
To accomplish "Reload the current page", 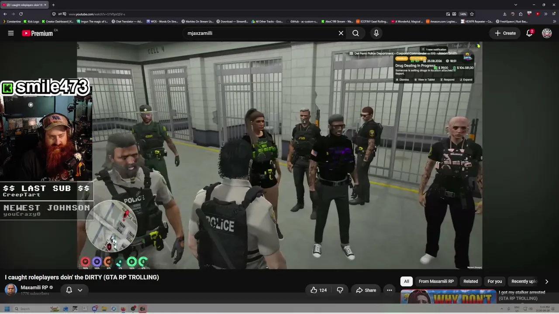I will (x=21, y=14).
